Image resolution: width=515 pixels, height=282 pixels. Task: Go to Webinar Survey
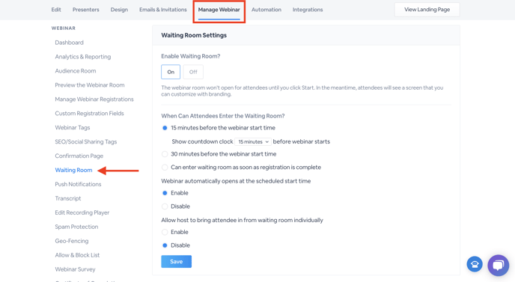pyautogui.click(x=75, y=269)
